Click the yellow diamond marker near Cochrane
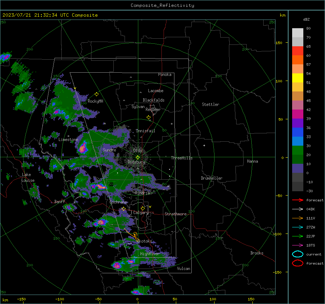The width and height of the screenshot is (325, 304). coord(124,209)
